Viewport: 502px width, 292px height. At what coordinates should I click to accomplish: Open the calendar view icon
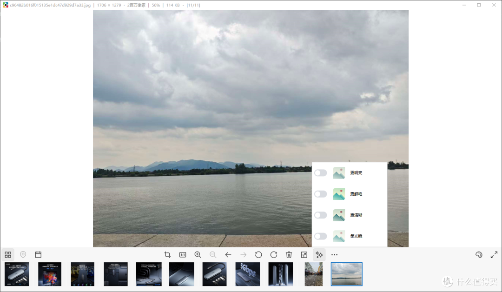[x=39, y=254]
